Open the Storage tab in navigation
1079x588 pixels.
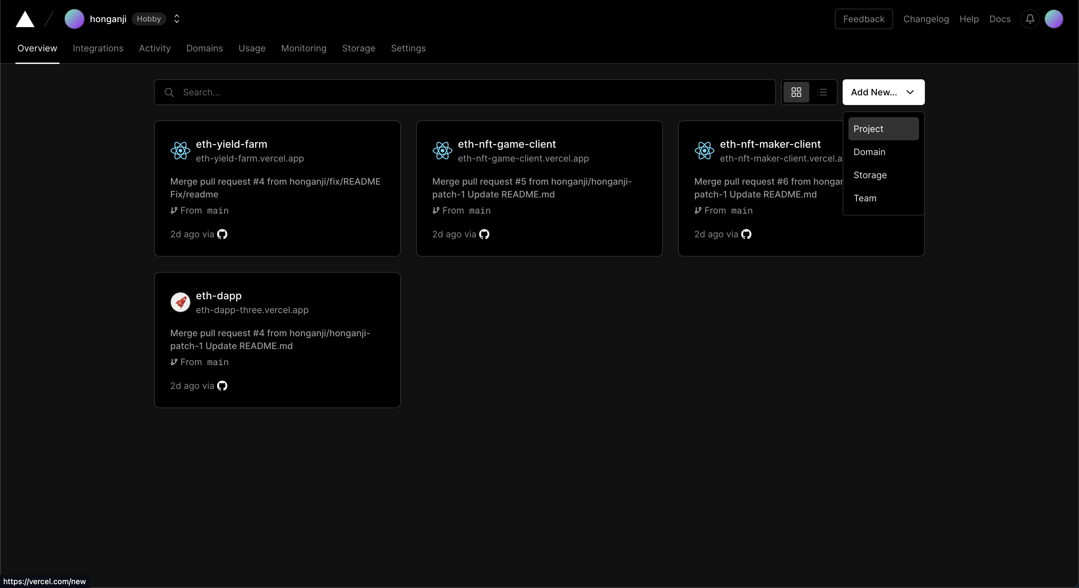pos(359,48)
